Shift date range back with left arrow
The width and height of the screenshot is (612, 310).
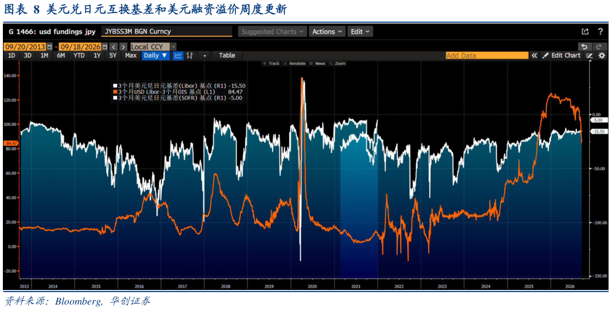click(x=113, y=47)
